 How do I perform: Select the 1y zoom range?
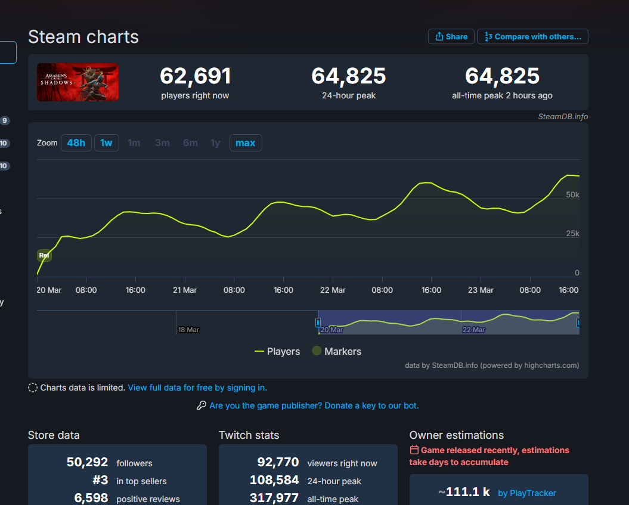215,143
